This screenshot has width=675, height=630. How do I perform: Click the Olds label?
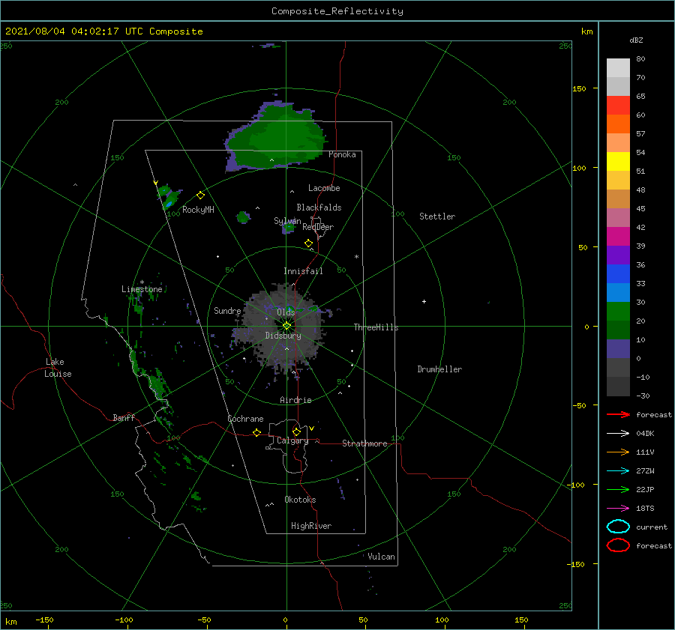coord(286,312)
